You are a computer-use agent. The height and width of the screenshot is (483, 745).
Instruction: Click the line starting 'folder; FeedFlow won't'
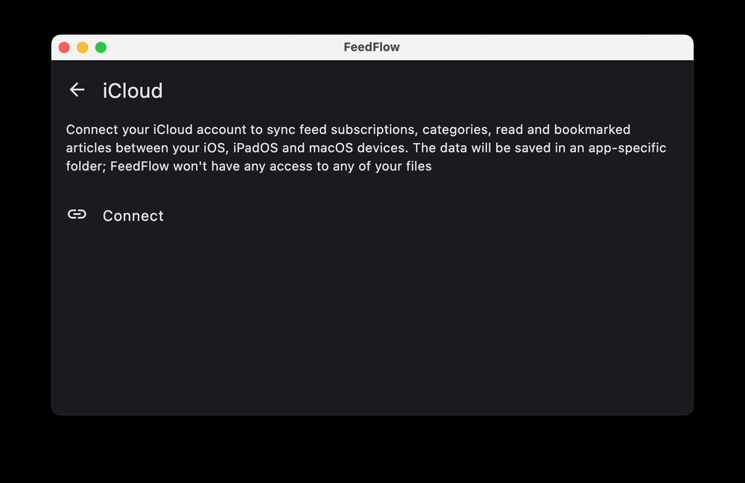pyautogui.click(x=249, y=167)
